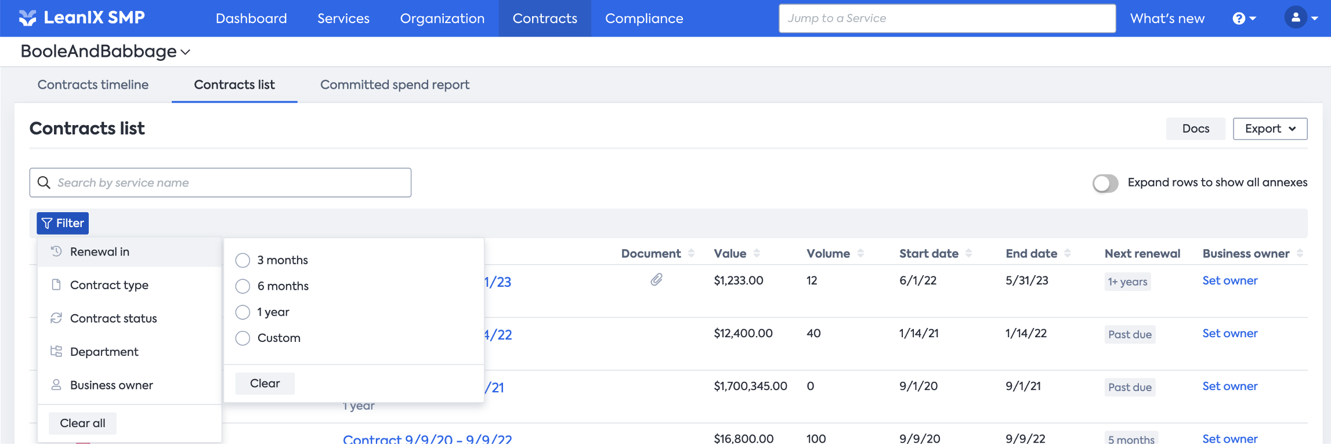Screen dimensions: 1331x445
Task: Click the LeanIX SMP logo icon
Action: click(x=27, y=18)
